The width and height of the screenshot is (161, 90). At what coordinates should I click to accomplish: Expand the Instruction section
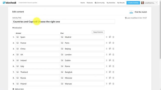point(17,28)
